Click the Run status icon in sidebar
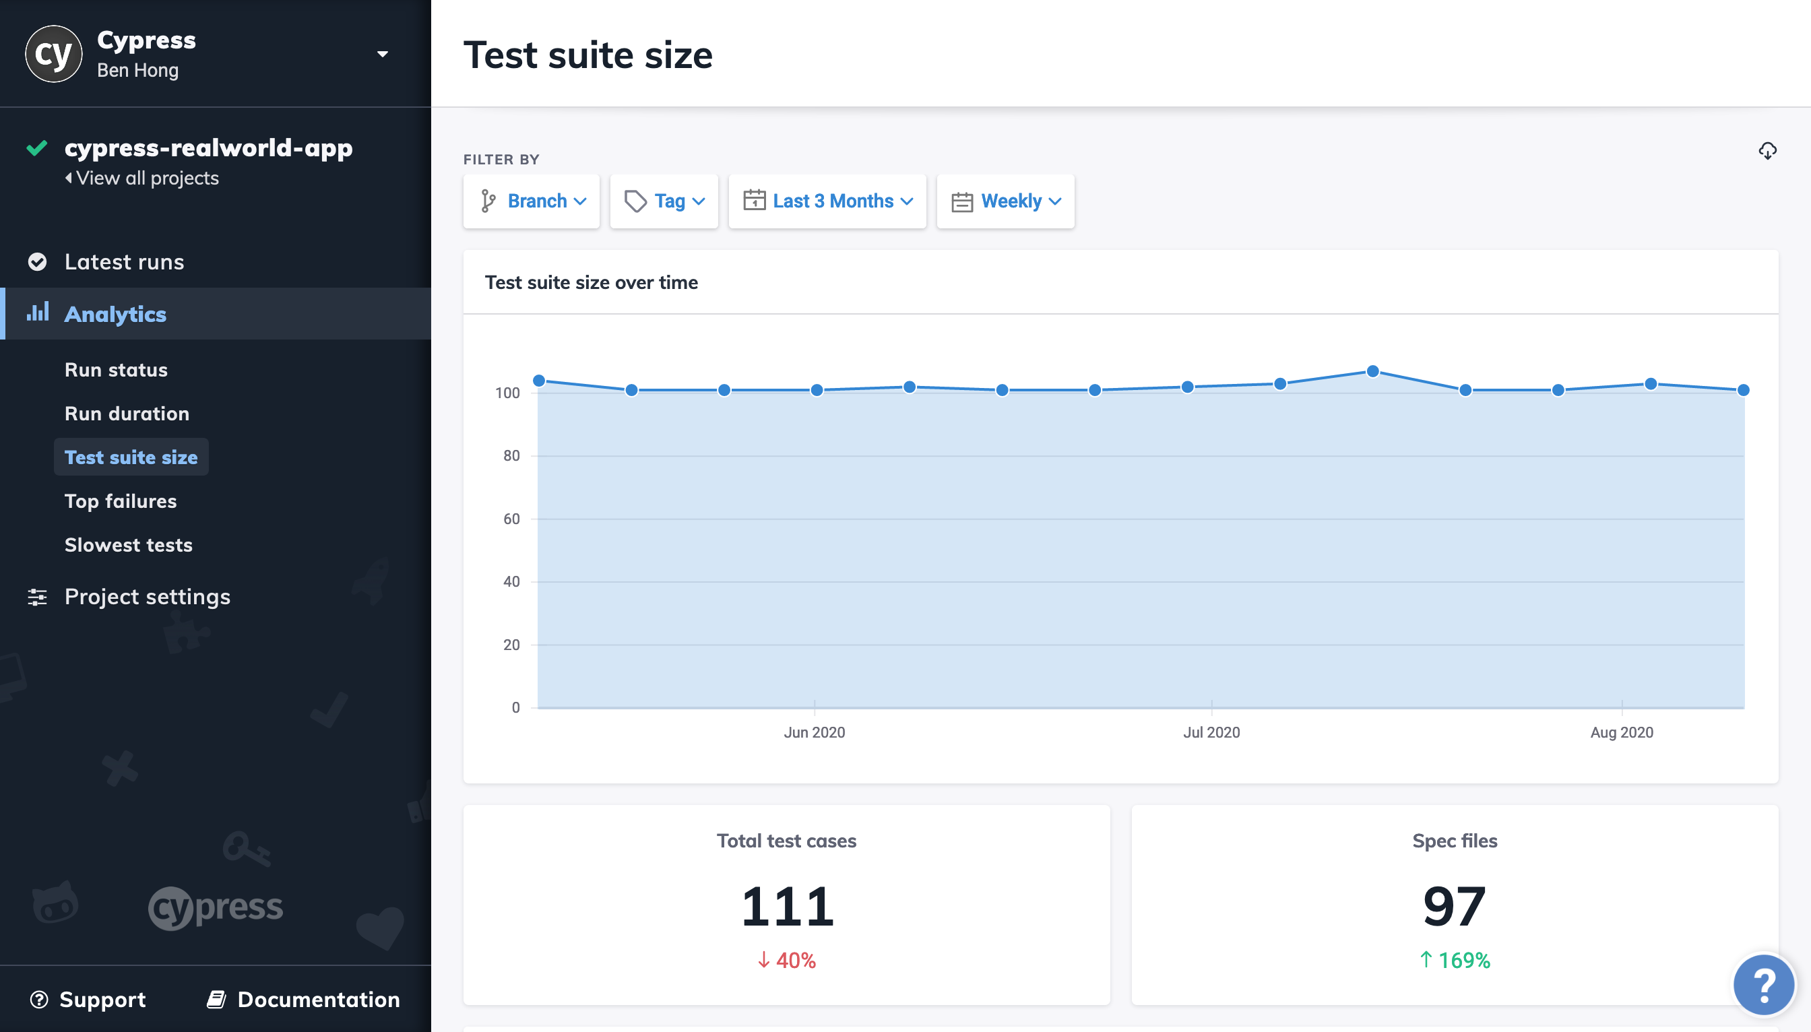Image resolution: width=1811 pixels, height=1032 pixels. coord(117,369)
